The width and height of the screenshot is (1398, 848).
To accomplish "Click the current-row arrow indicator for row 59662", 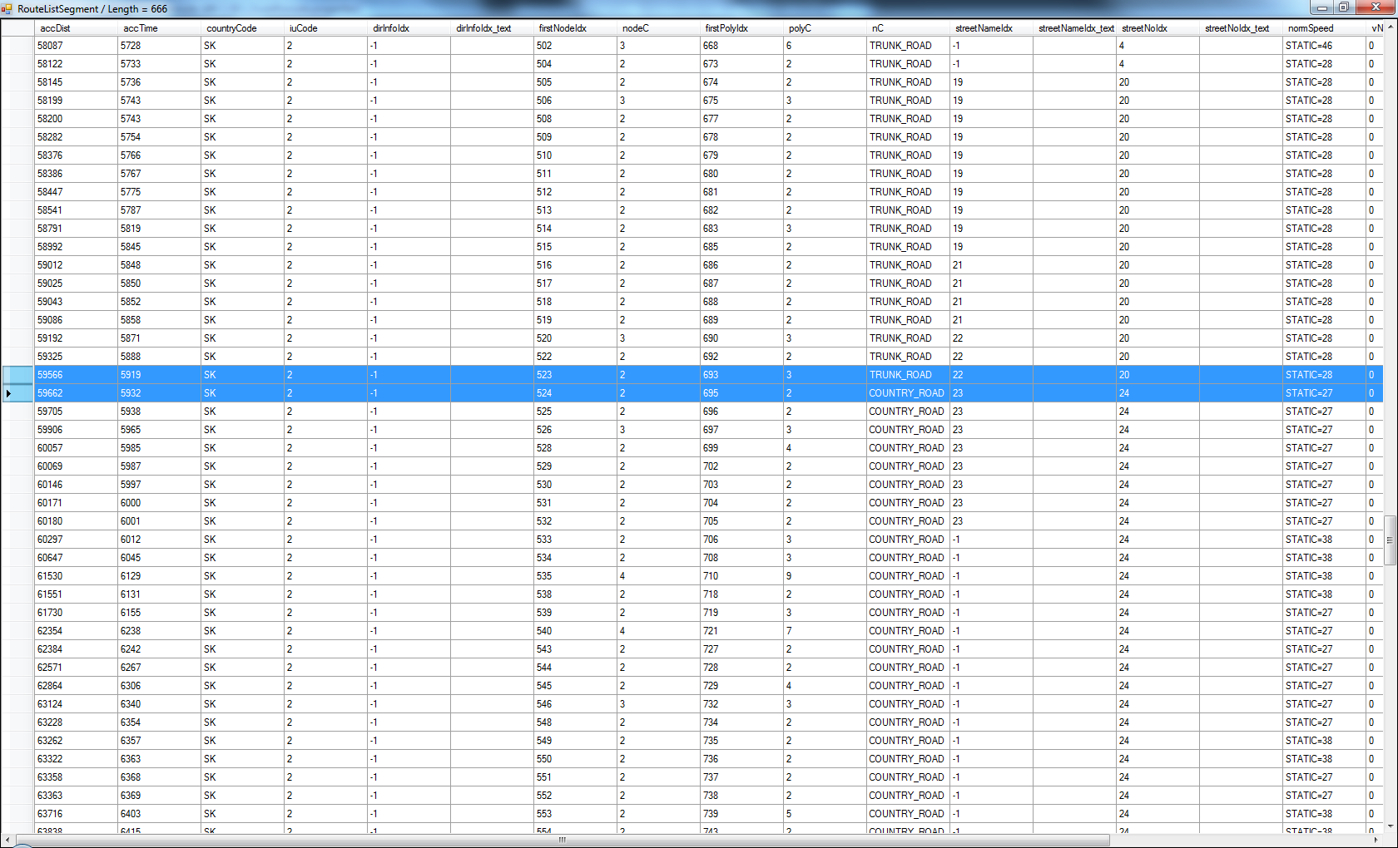I will point(9,393).
